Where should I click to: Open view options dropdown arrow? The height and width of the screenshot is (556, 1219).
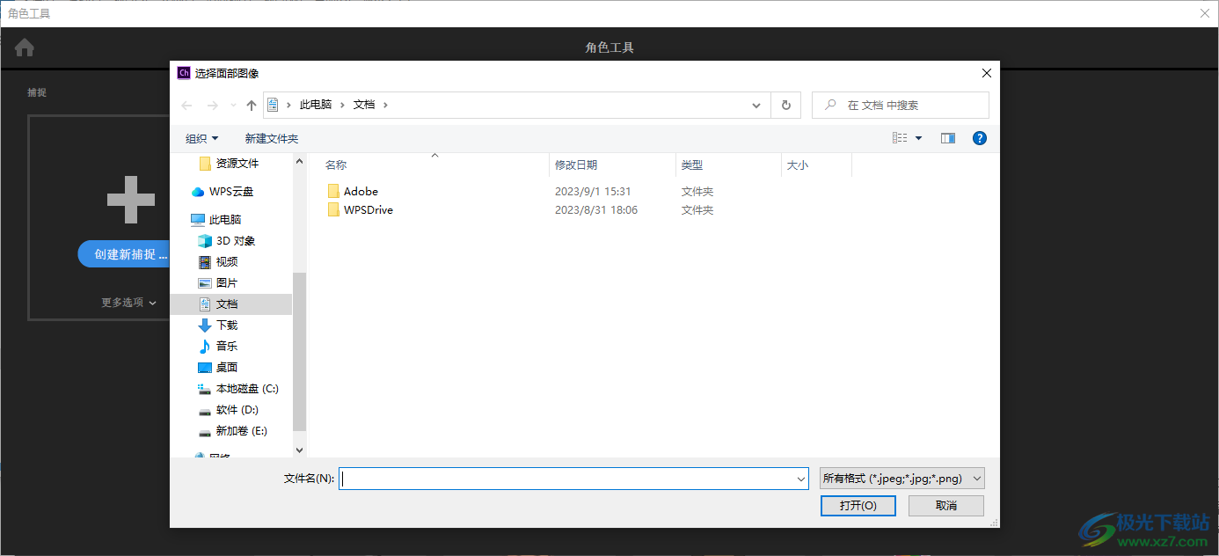919,138
